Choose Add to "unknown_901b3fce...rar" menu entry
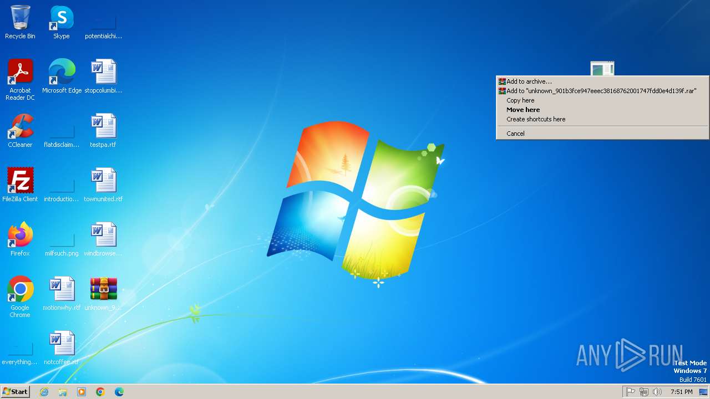This screenshot has height=399, width=710. click(x=602, y=91)
